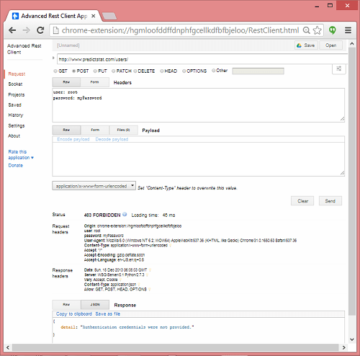Open History in the sidebar
This screenshot has width=360, height=356.
point(16,115)
